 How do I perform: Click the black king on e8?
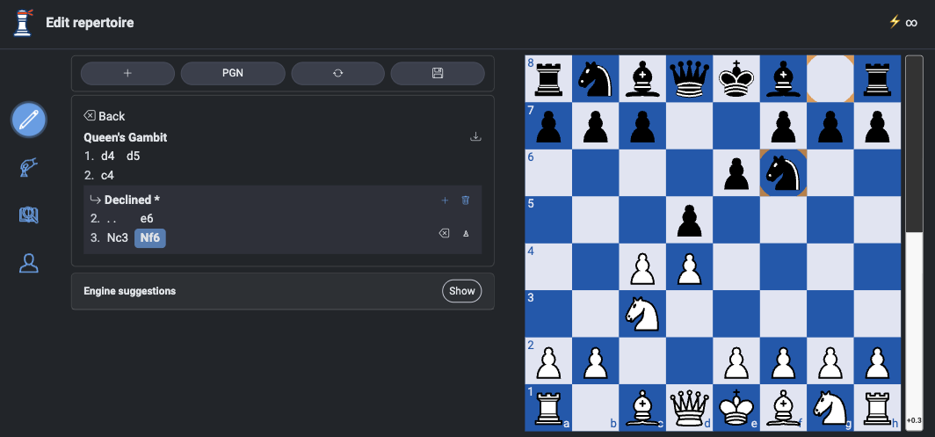click(x=736, y=78)
